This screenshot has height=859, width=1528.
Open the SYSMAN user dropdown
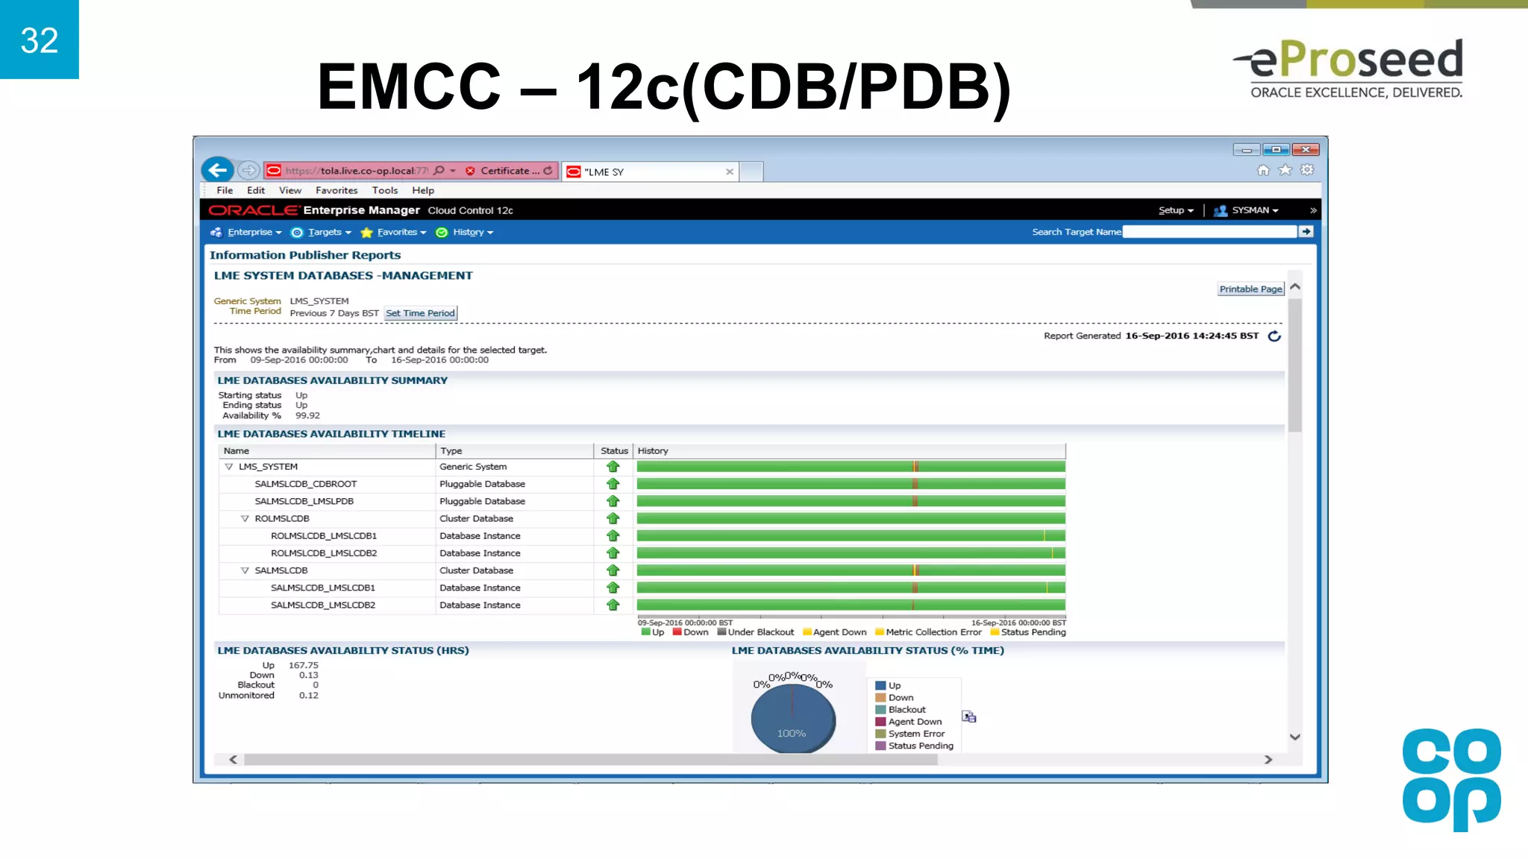click(x=1246, y=210)
